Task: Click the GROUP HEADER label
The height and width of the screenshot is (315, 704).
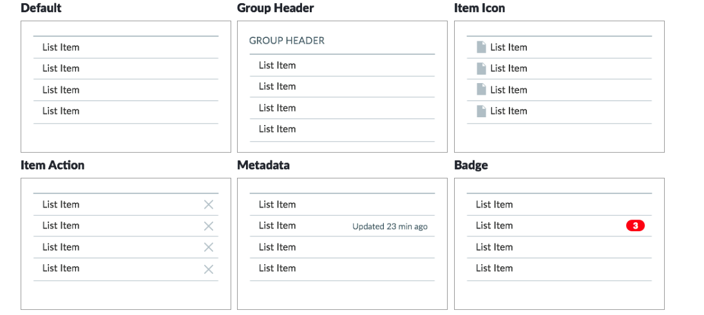Action: click(x=287, y=41)
